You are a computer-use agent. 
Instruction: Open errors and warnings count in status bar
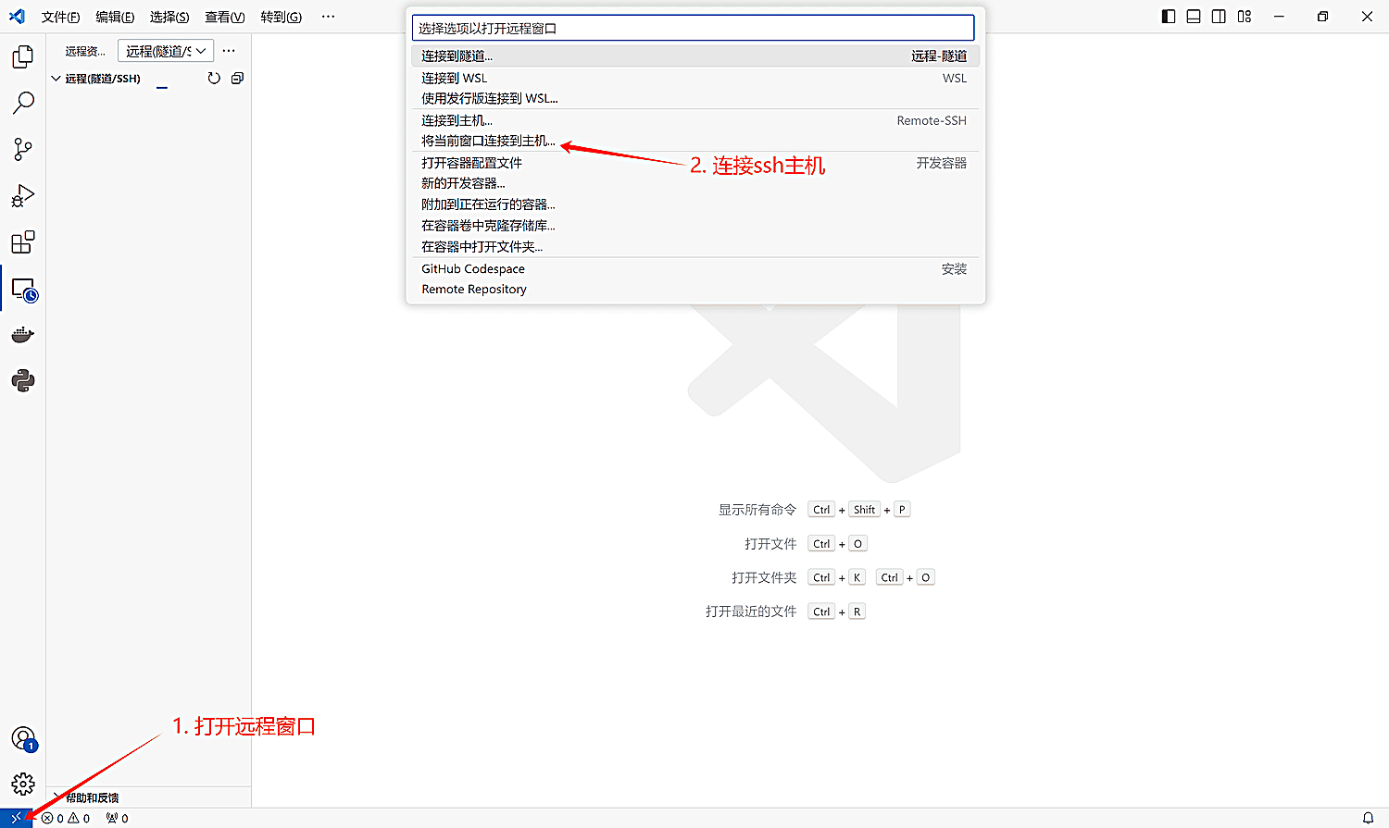point(66,818)
